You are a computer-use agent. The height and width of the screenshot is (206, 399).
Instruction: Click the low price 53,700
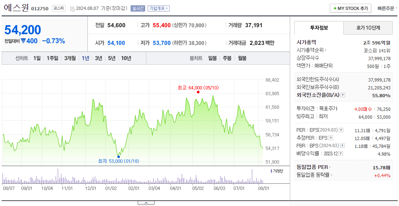tap(162, 43)
